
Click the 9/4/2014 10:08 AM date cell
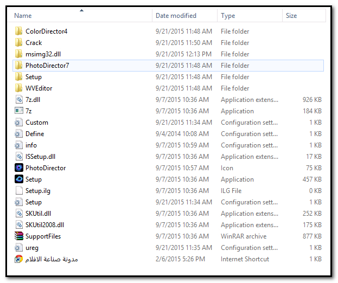(182, 134)
